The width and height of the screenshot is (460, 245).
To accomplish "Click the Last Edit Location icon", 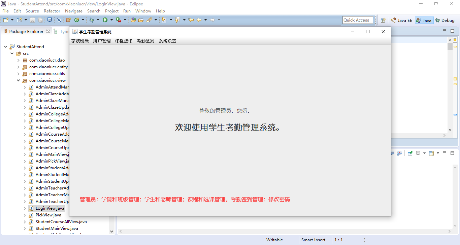I will [x=191, y=20].
